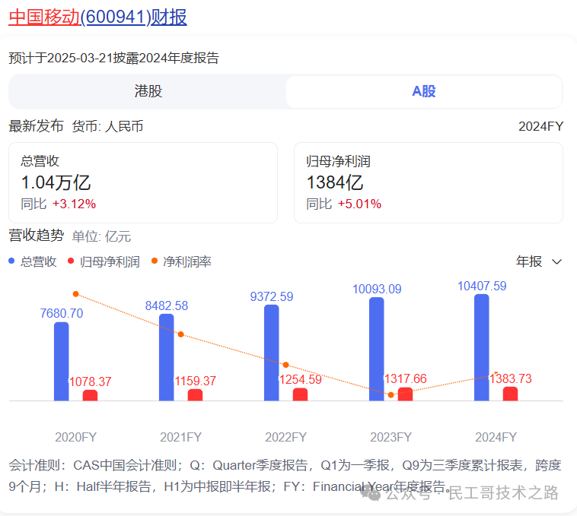
Task: Click the 2022FY orange margin point
Action: click(x=286, y=365)
